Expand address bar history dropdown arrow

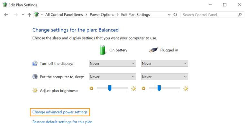[169, 15]
